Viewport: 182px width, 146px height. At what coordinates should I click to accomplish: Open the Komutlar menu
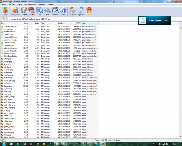pos(11,5)
